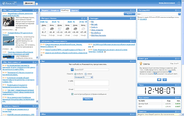Click square settings icon of РБК Главные новости widget

tap(33, 10)
